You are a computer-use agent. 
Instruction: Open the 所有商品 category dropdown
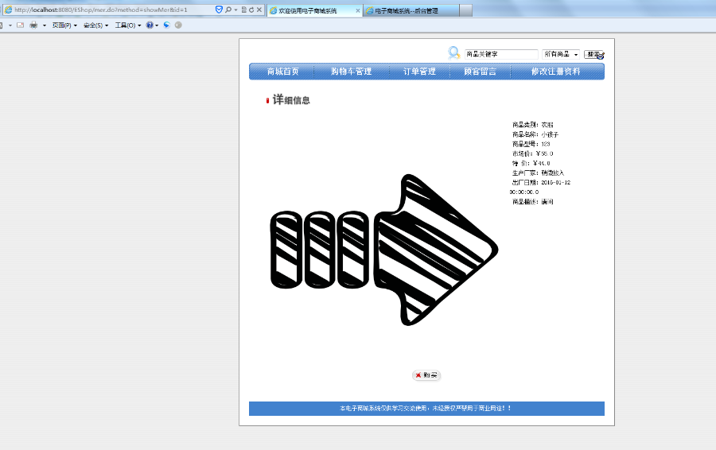(561, 54)
